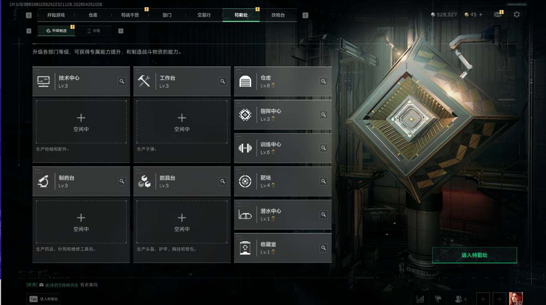
Task: Open the mail envelope icon
Action: pyautogui.click(x=498, y=15)
